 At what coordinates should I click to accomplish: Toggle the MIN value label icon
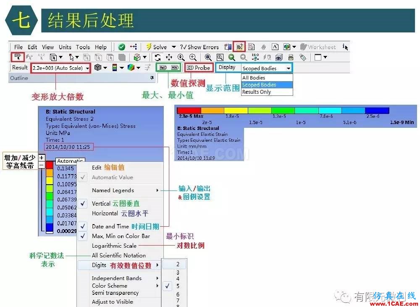175,68
